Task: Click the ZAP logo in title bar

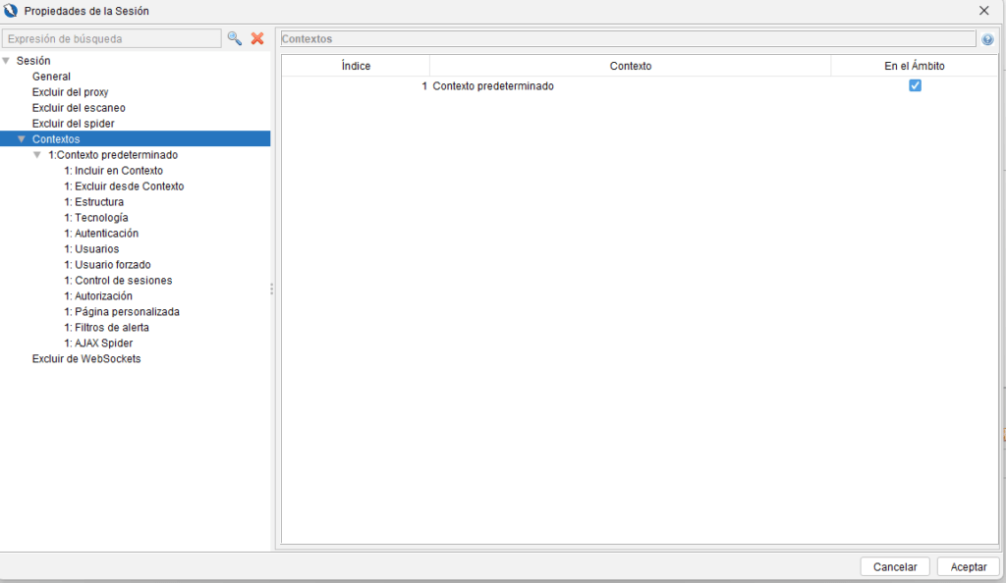Action: click(x=12, y=11)
